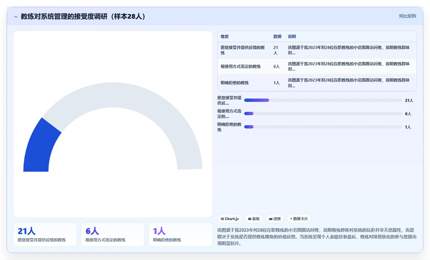This screenshot has width=430, height=260.
Task: Open the 1人 data card
Action: [180, 234]
